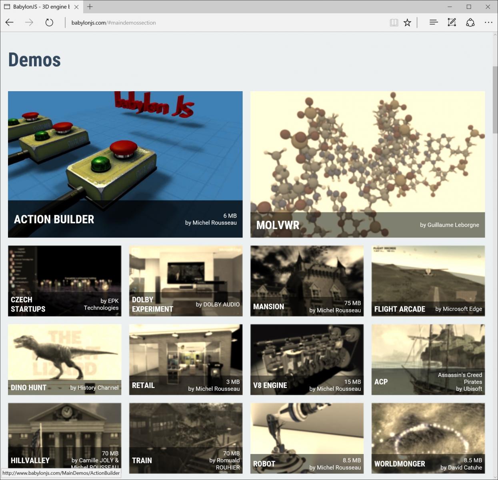Screen dimensions: 498x480
Task: Minimize the browser window
Action: coord(450,7)
